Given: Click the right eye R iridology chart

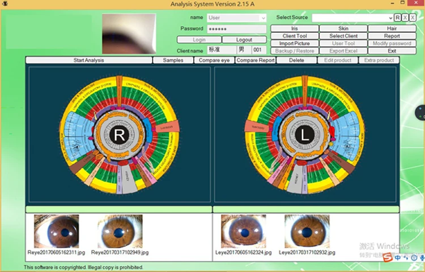Looking at the screenshot, I should (119, 135).
